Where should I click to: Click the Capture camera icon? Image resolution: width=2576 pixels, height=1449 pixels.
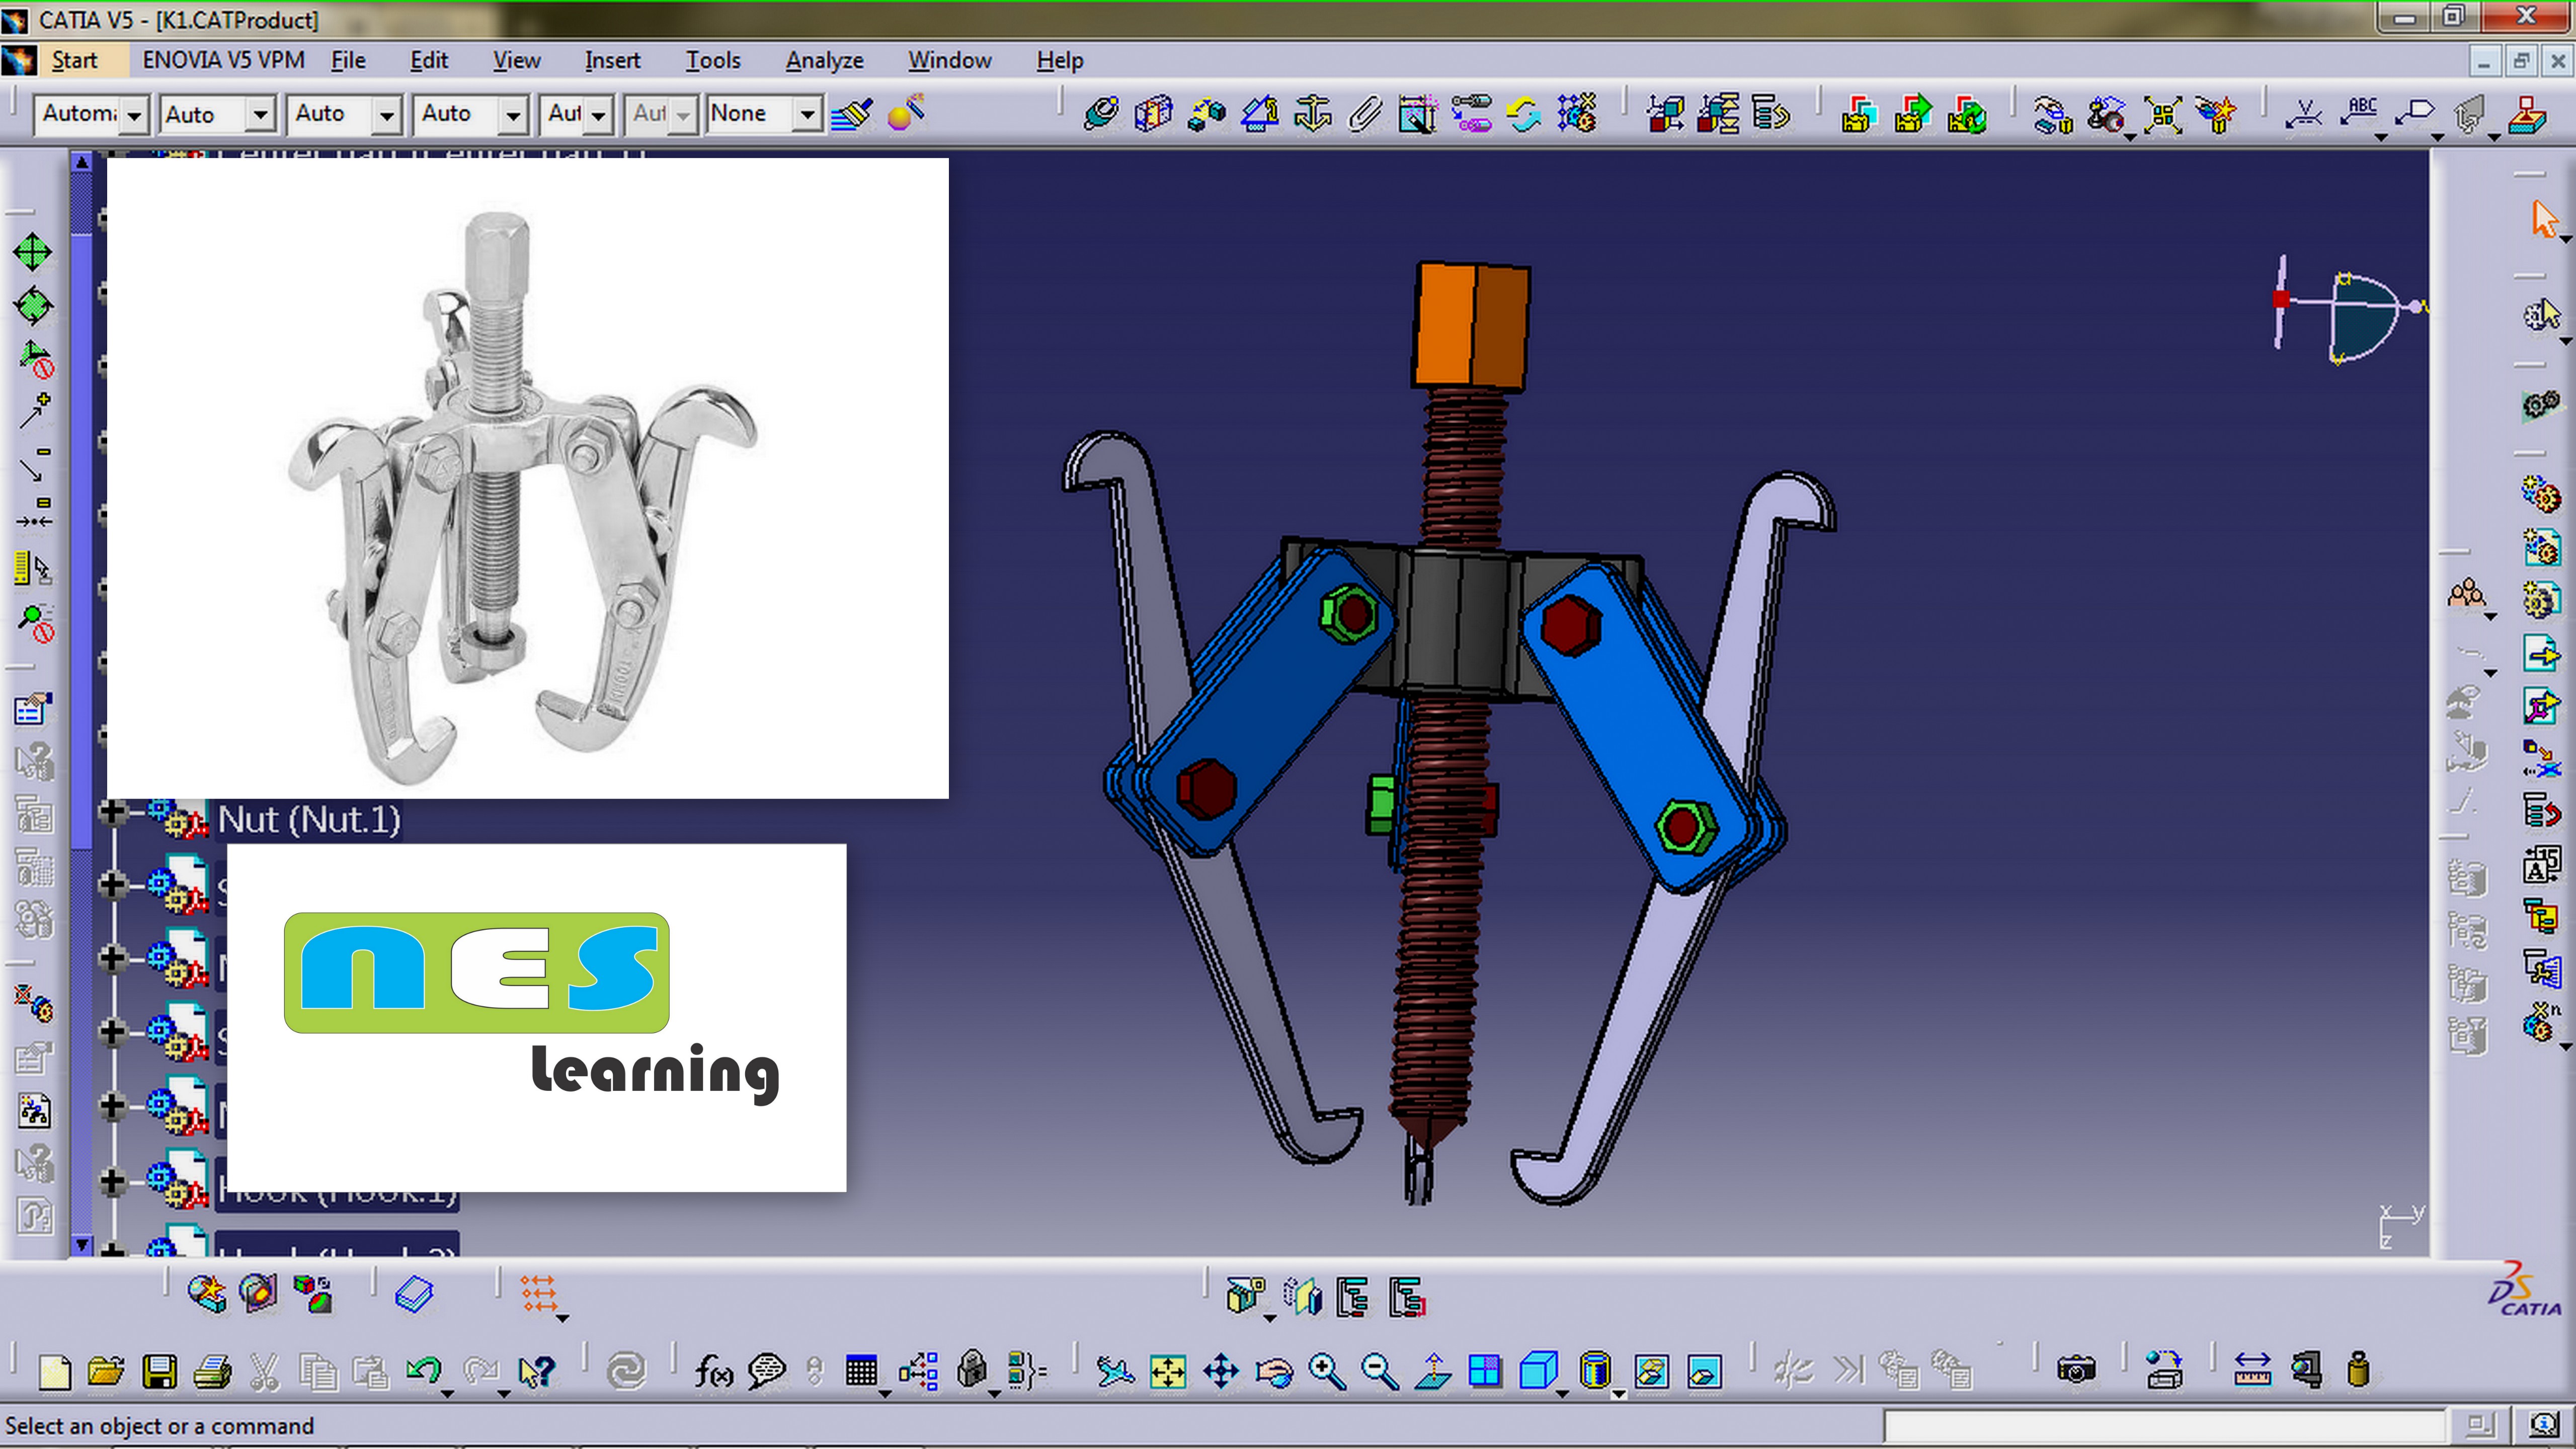(2076, 1371)
